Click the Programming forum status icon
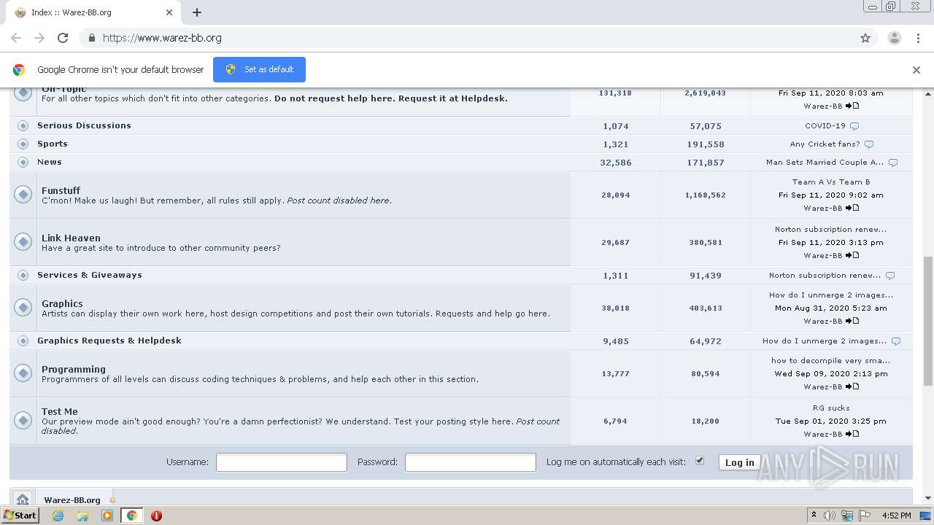The height and width of the screenshot is (525, 934). pos(23,373)
